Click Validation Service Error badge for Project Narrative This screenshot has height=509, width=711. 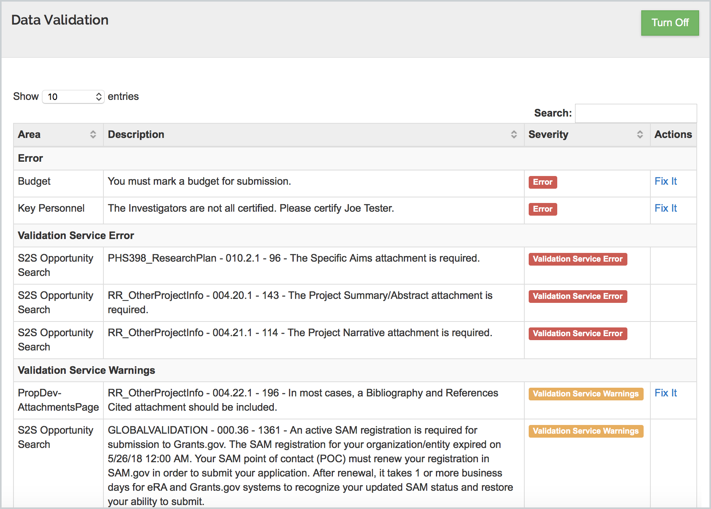[x=577, y=333]
